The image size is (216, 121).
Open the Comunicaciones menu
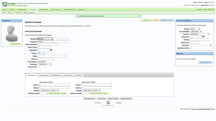69,9
